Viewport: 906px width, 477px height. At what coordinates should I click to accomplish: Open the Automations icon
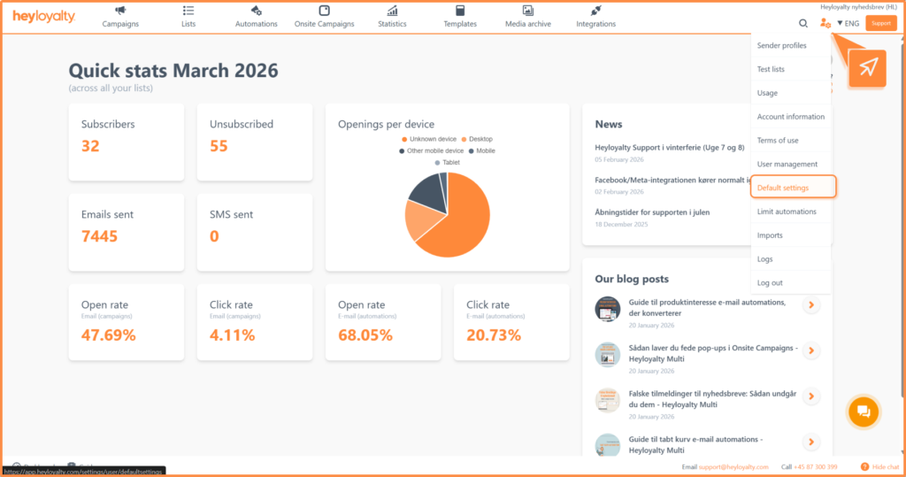click(x=257, y=11)
